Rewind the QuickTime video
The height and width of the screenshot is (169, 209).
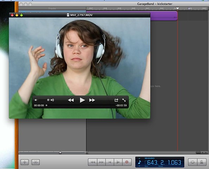coord(71,100)
